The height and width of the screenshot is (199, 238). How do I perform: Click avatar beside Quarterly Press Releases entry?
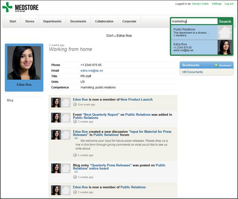click(x=56, y=168)
